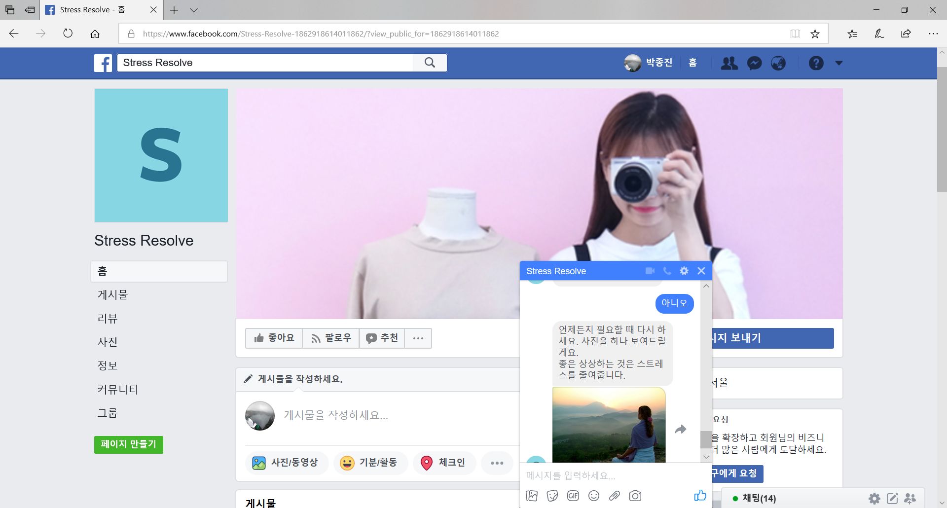Toggle browser reading view icon
947x508 pixels.
[795, 34]
